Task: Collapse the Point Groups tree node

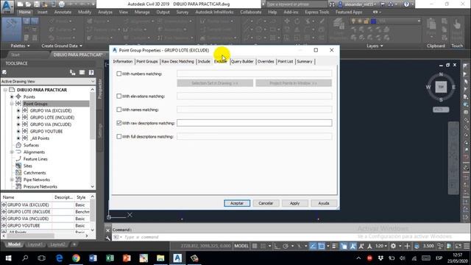Action: pyautogui.click(x=12, y=104)
